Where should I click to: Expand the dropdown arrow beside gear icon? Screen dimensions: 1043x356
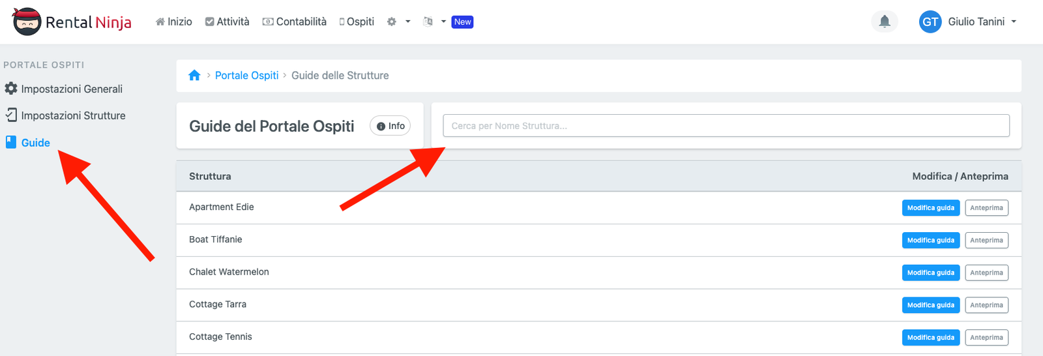coord(408,22)
